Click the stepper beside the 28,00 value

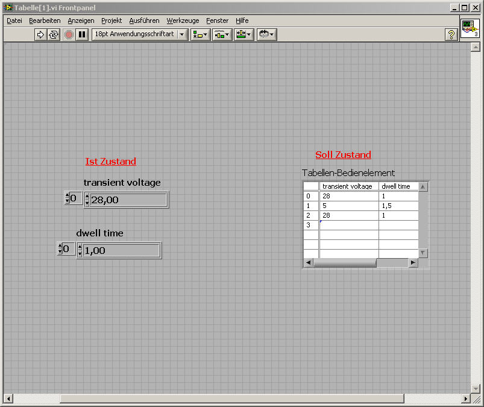87,200
